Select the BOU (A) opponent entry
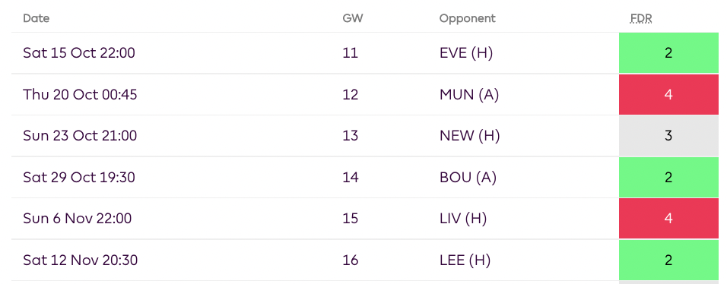 point(468,177)
